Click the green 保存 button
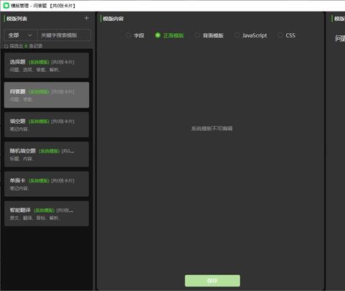The width and height of the screenshot is (345, 291). pos(212,281)
